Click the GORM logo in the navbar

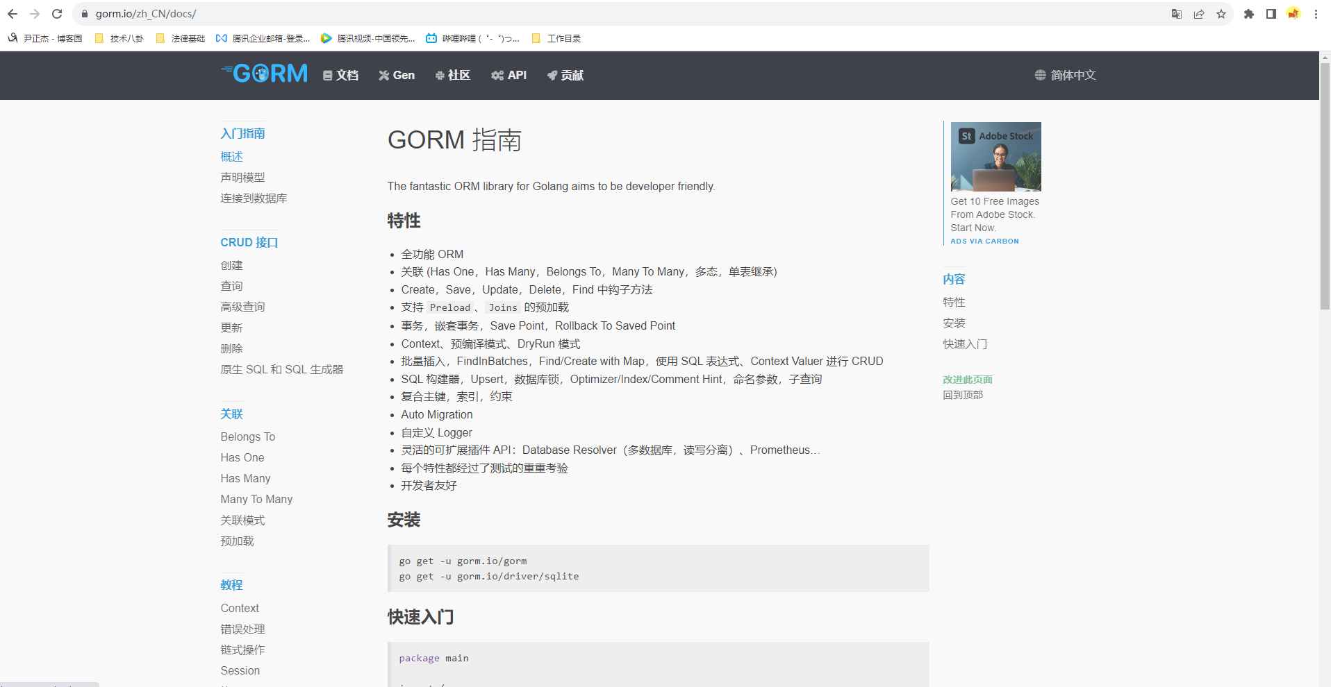tap(264, 73)
